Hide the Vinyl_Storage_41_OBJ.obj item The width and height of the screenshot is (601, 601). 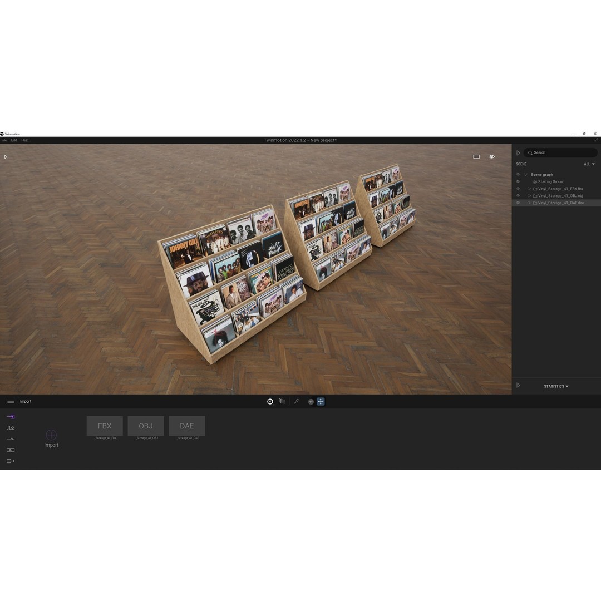click(x=518, y=196)
